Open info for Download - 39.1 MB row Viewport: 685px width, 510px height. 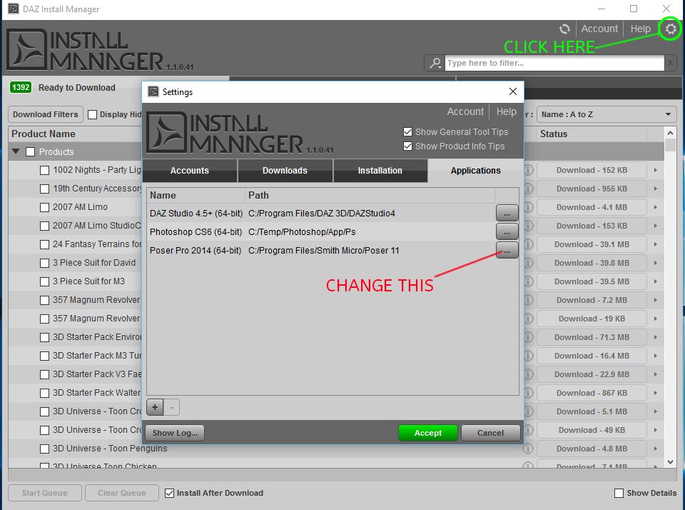528,244
